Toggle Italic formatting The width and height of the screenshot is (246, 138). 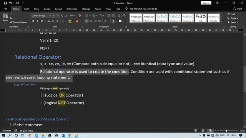click(x=37, y=21)
